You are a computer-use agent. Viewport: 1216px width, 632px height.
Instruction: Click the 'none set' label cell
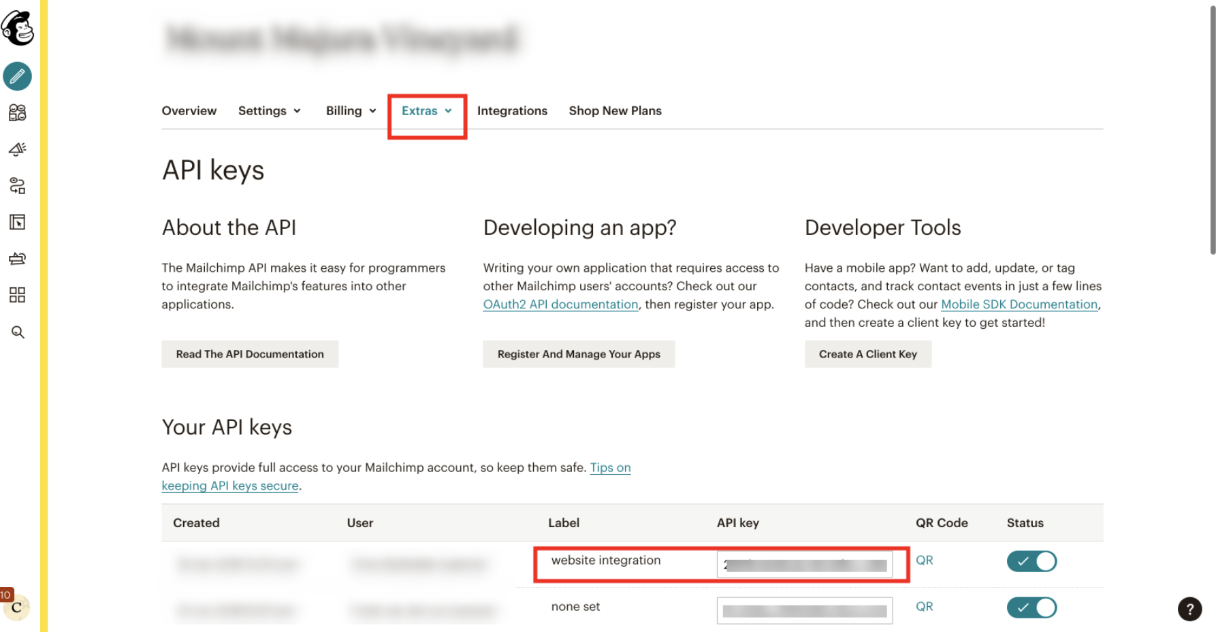576,607
